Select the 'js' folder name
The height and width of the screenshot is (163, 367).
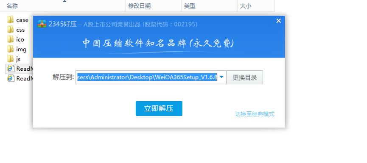[x=19, y=59]
